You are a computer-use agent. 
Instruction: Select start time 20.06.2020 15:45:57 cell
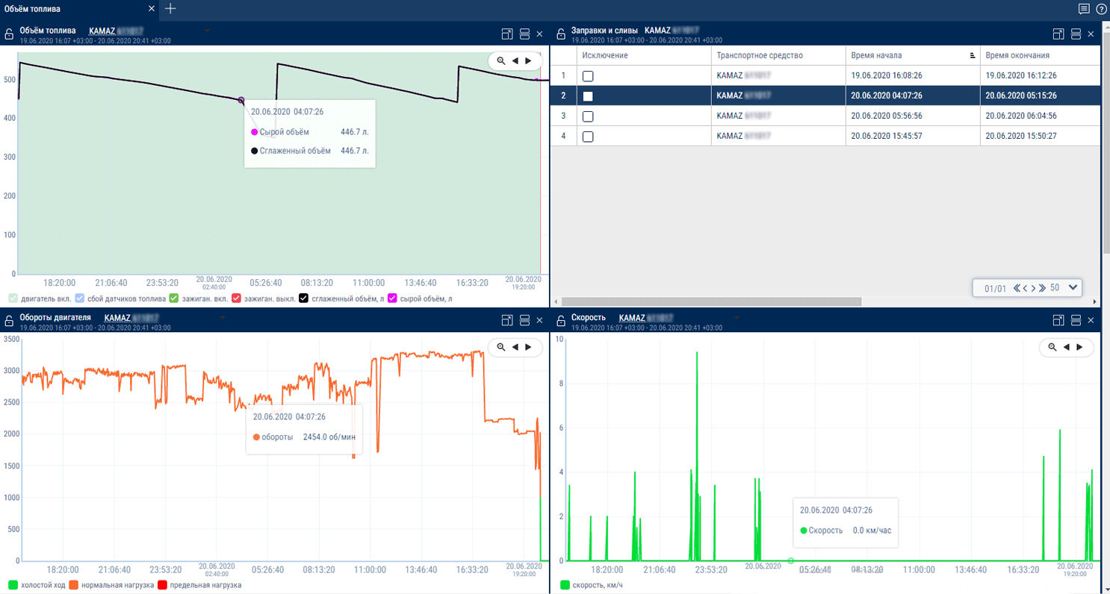[913, 137]
